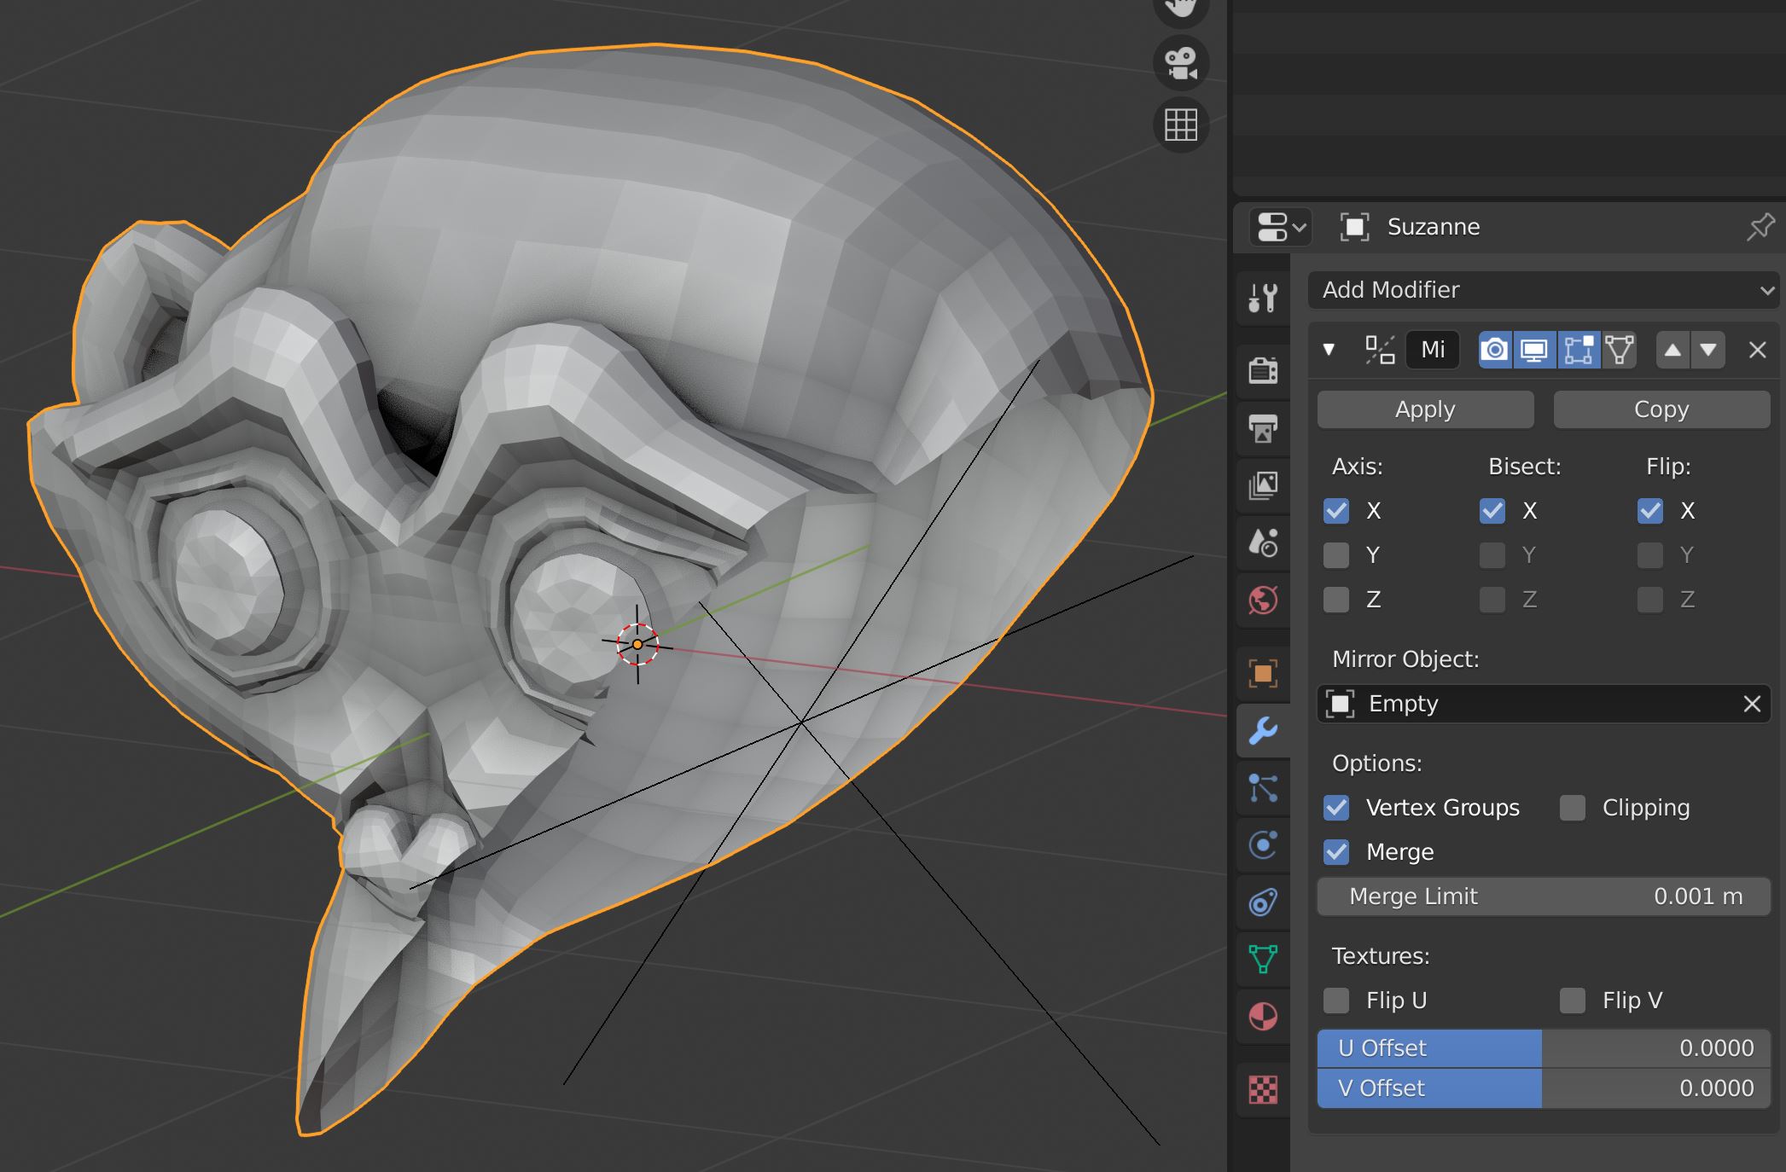Click the V Offset slider
This screenshot has height=1172, width=1786.
[x=1544, y=1088]
